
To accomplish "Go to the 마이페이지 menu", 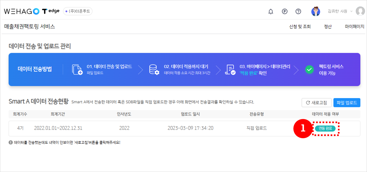I will (354, 27).
